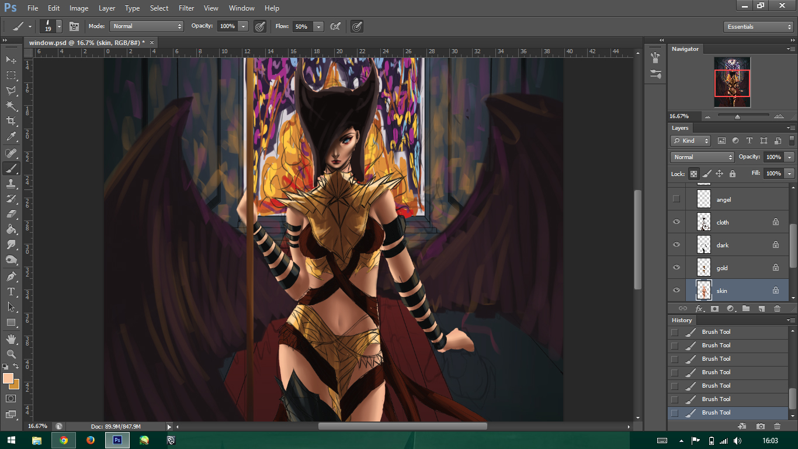The width and height of the screenshot is (798, 449).
Task: Select the Type tool
Action: [11, 292]
